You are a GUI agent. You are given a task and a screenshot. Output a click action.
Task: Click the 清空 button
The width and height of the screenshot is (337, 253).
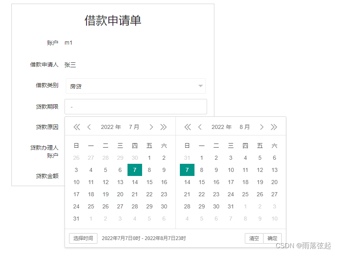coord(254,238)
